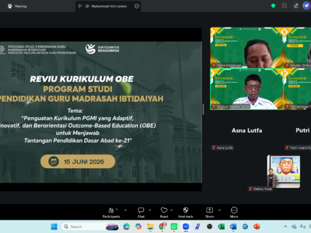311x233 pixels.
Task: Open the Participants panel
Action: click(x=111, y=212)
